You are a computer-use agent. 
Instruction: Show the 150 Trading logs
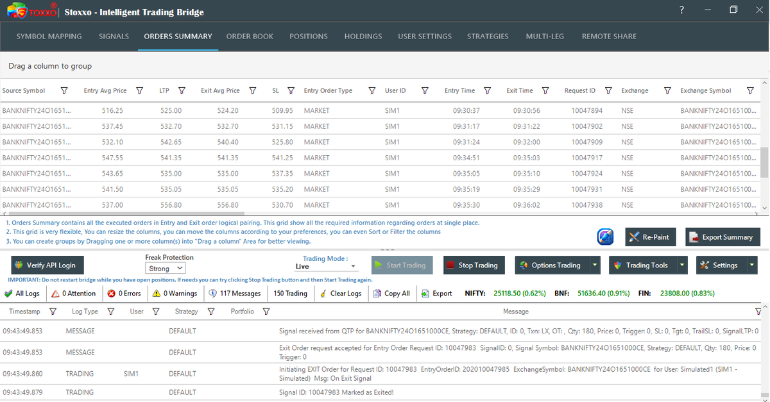(x=290, y=294)
